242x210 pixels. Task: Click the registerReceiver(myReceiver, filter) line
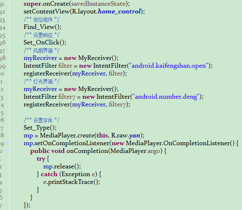tap(75, 73)
